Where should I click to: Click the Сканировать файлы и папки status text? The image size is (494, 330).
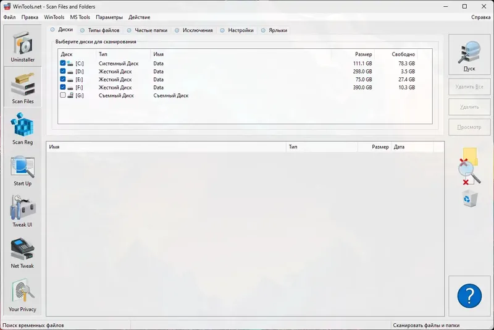426,325
